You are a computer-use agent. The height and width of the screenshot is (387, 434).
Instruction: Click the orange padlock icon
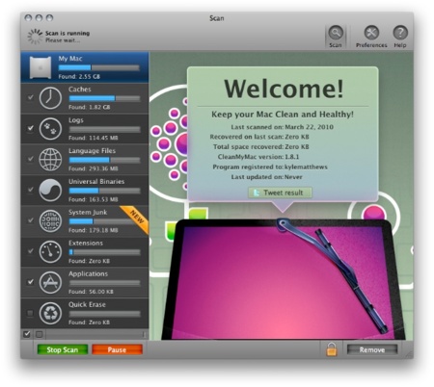pos(332,349)
